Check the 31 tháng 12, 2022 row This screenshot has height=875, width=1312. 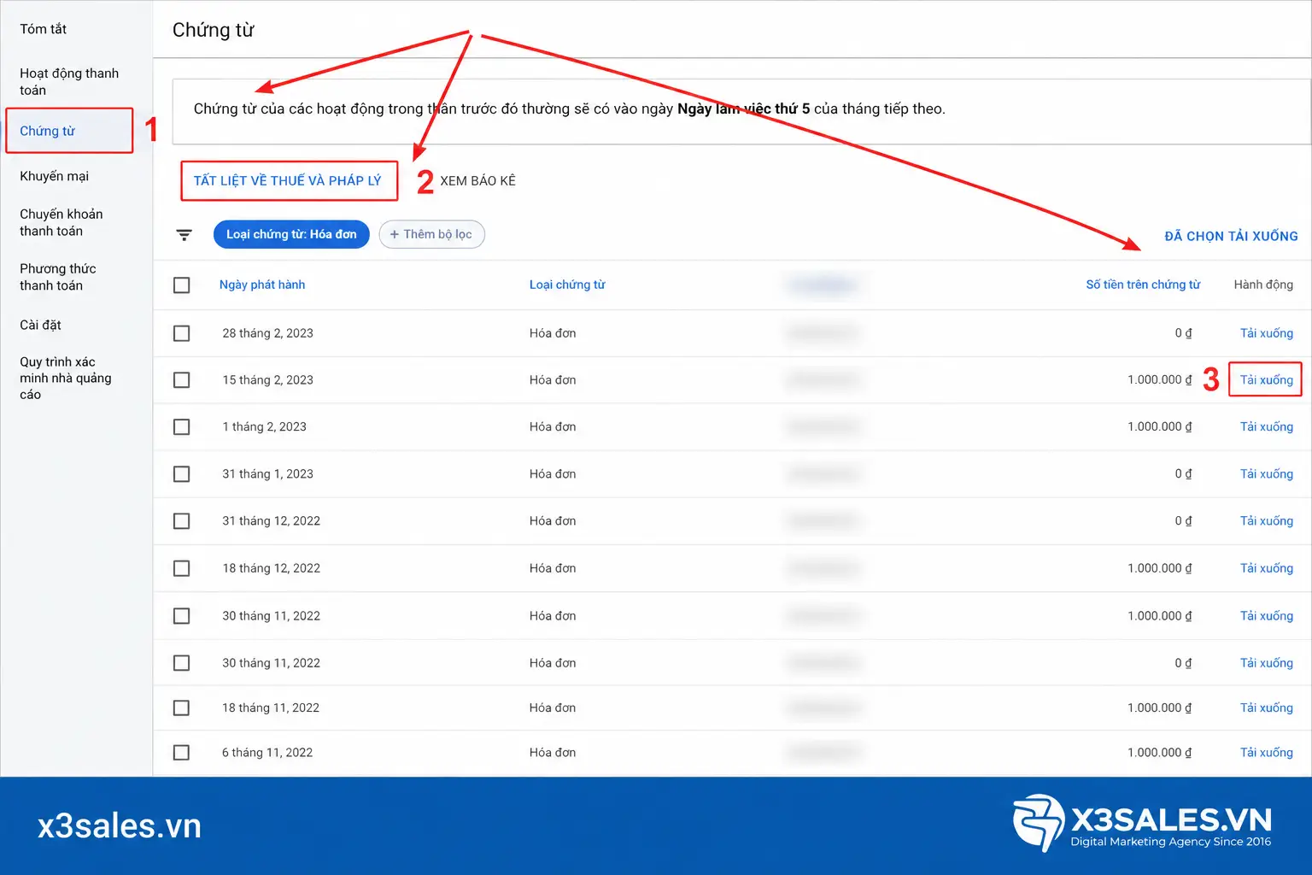[x=182, y=521]
